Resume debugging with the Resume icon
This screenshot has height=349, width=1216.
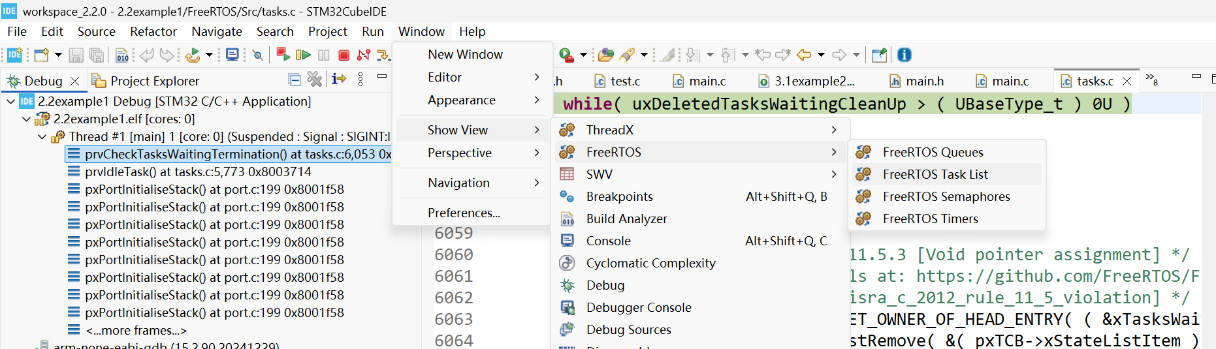[303, 55]
